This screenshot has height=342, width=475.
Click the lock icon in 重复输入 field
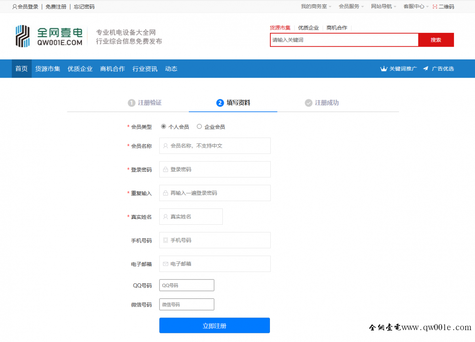[165, 193]
